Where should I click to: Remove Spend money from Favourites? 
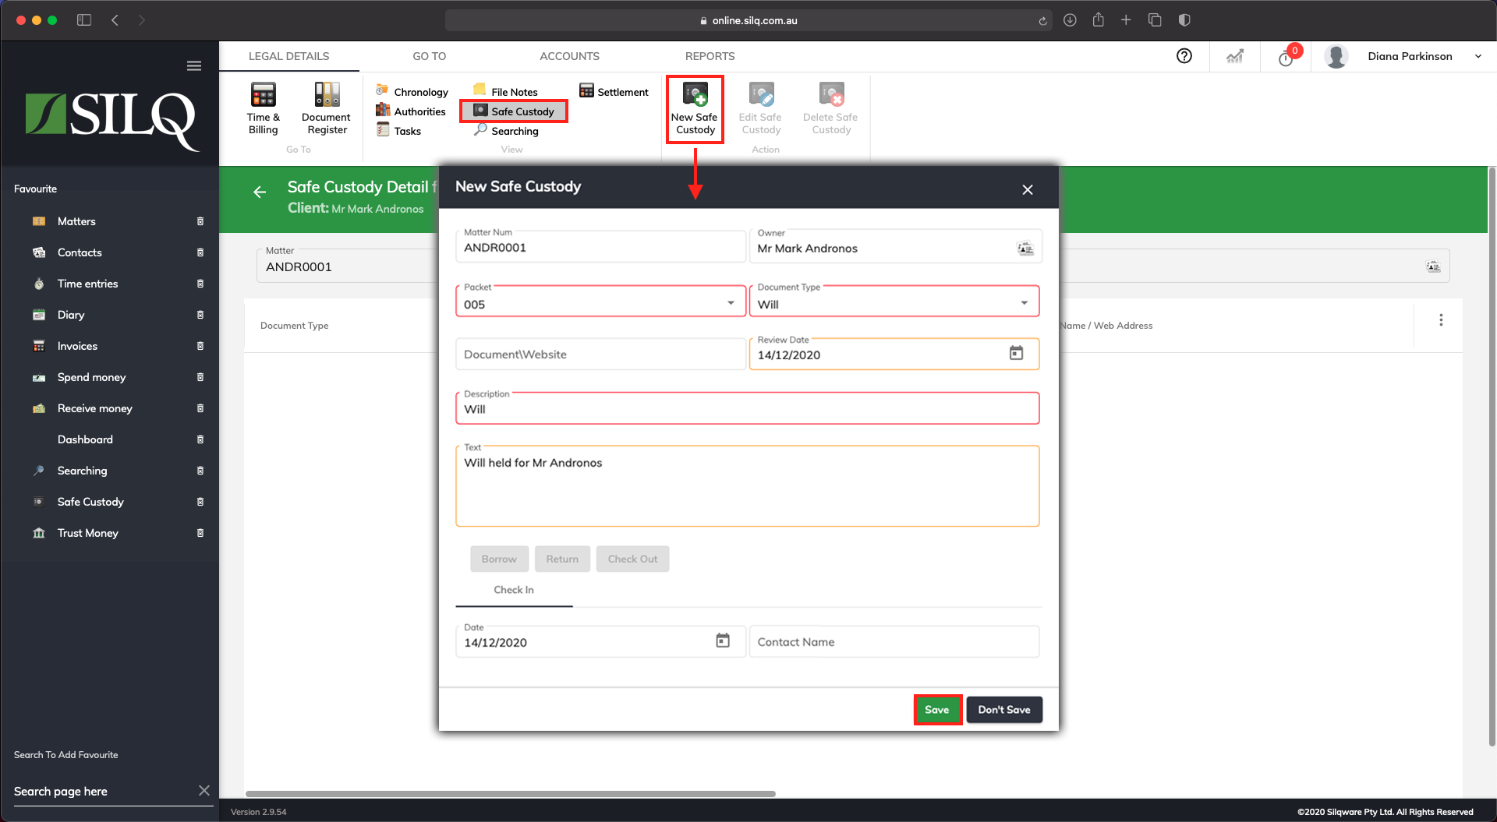click(x=201, y=377)
